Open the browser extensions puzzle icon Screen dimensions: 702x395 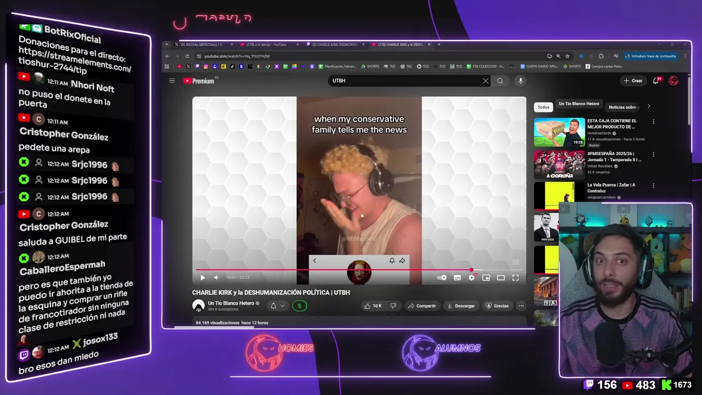[x=601, y=56]
